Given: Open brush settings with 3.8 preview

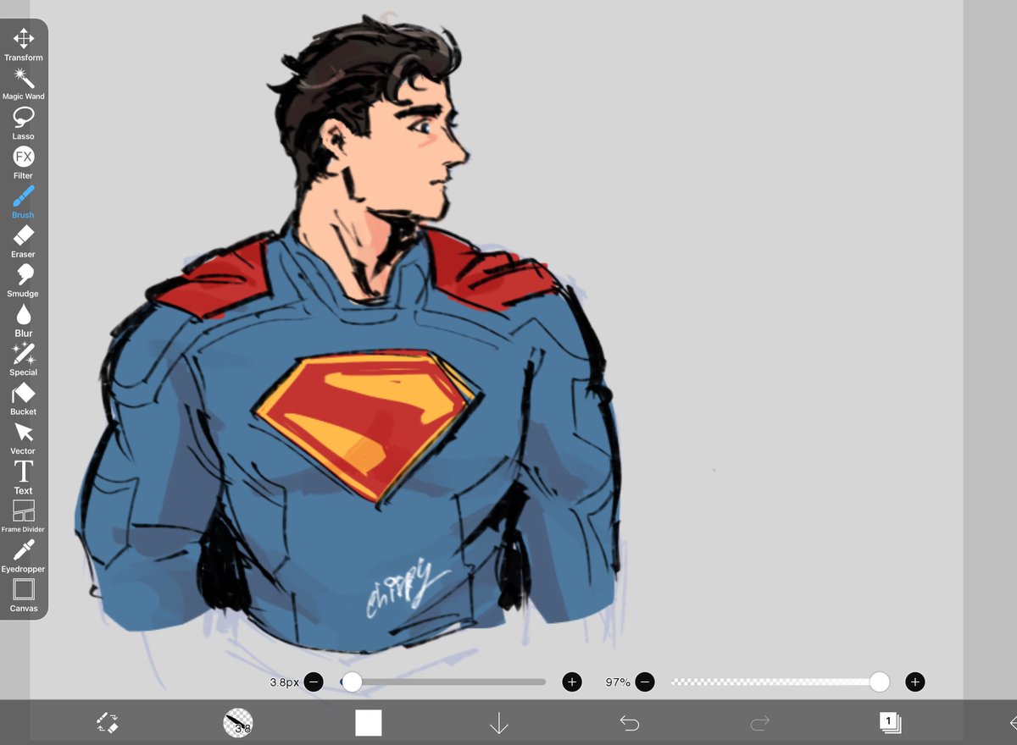Looking at the screenshot, I should pos(238,722).
